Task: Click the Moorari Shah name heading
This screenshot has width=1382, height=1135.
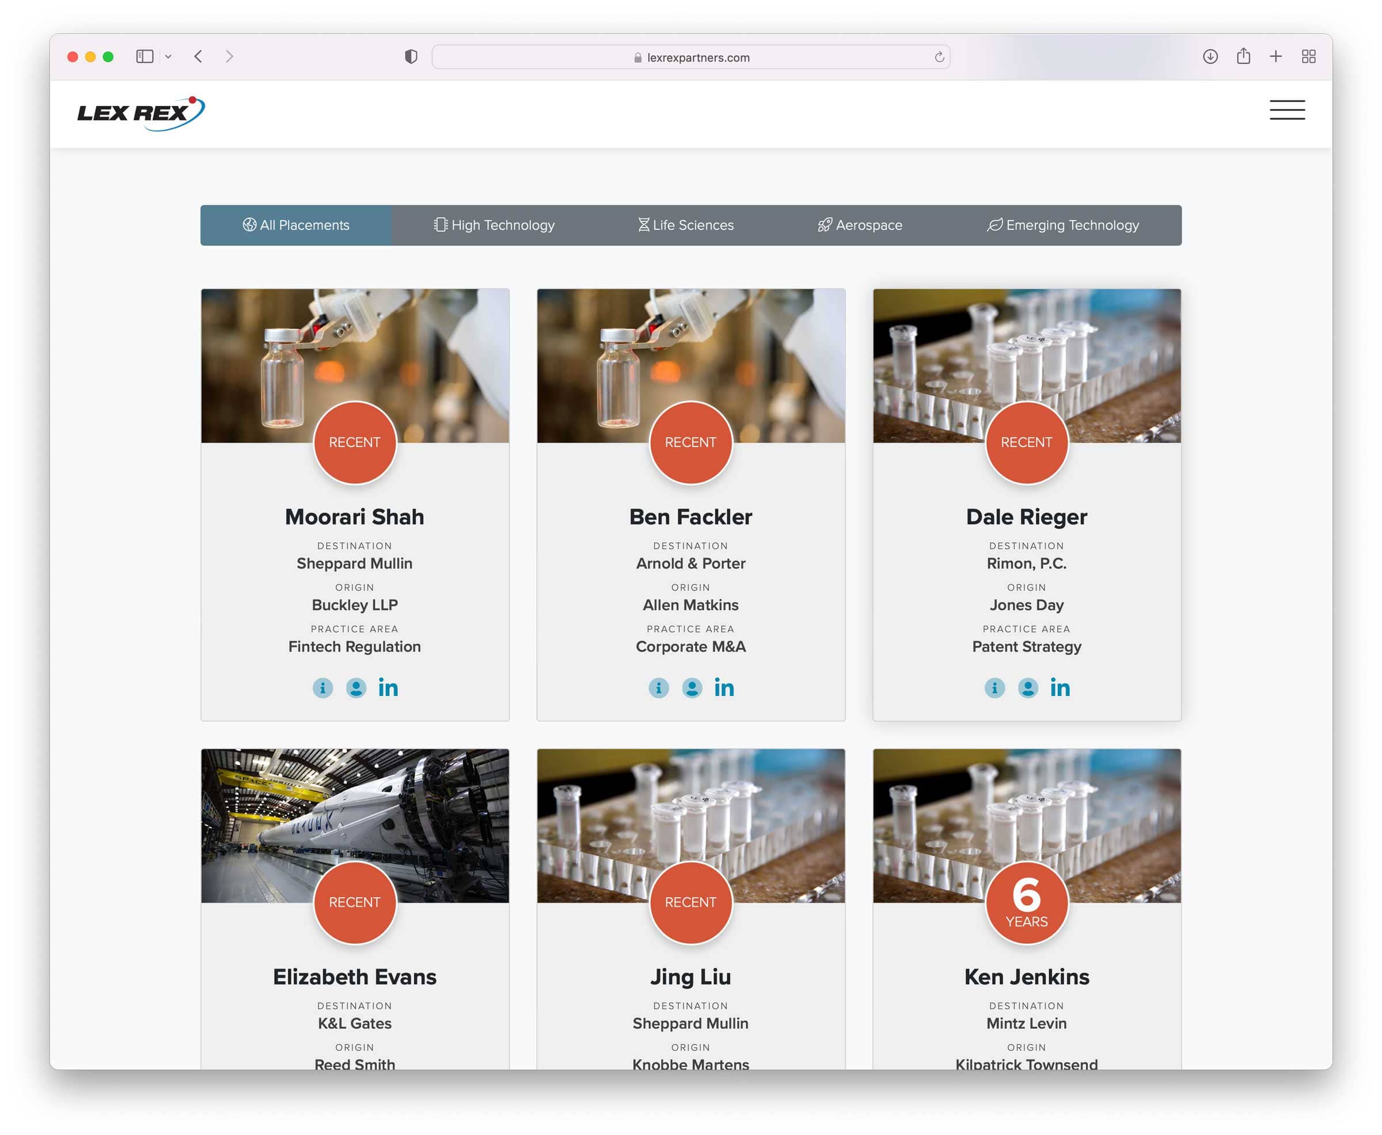Action: (x=355, y=516)
